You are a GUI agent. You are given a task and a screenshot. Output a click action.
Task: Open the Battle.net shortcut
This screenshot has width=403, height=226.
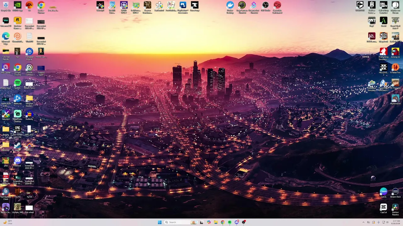tap(17, 100)
